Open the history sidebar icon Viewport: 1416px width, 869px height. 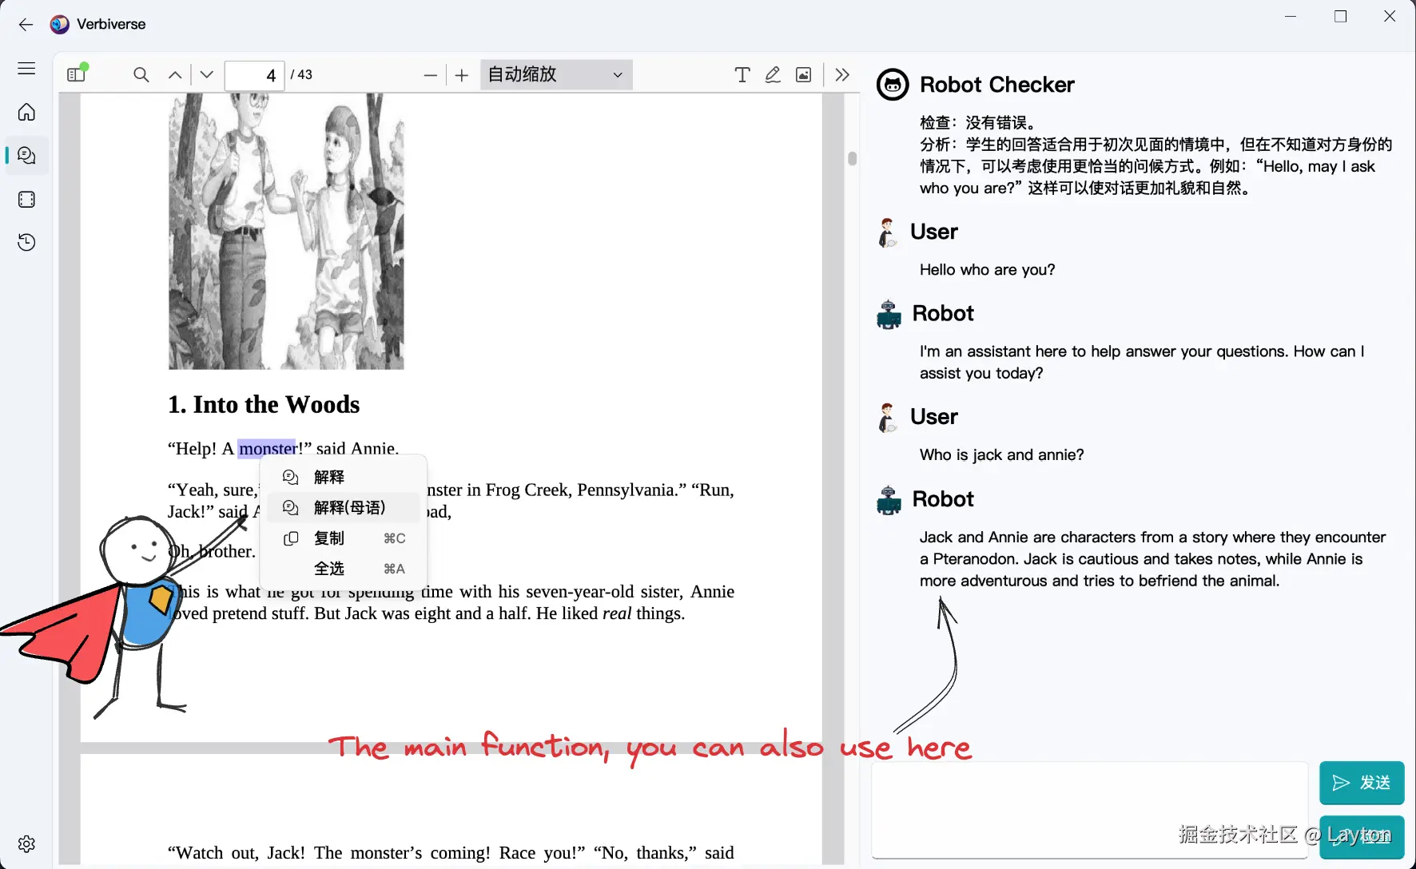pyautogui.click(x=26, y=242)
